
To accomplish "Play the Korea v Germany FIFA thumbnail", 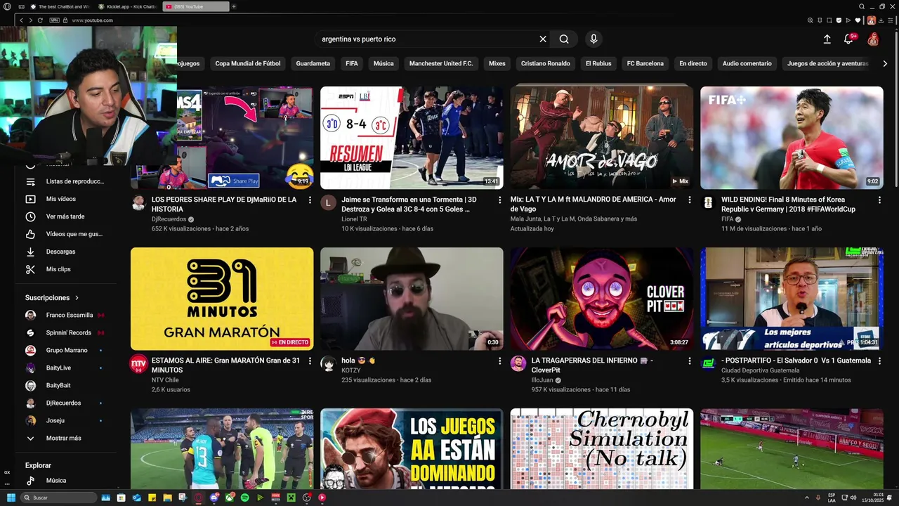I will [x=792, y=138].
